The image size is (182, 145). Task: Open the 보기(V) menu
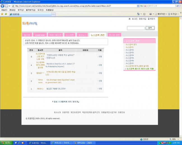pyautogui.click(x=21, y=10)
